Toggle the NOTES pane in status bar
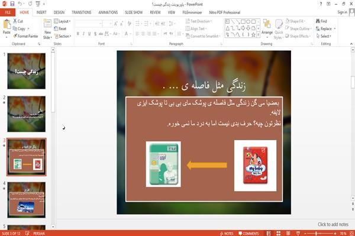355x236 pixels. pos(227,233)
